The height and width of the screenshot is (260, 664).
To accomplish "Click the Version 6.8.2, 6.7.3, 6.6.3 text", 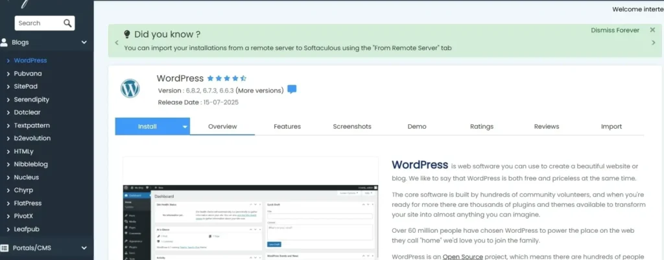I will point(196,91).
